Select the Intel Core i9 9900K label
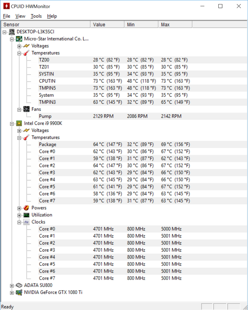 [43, 123]
